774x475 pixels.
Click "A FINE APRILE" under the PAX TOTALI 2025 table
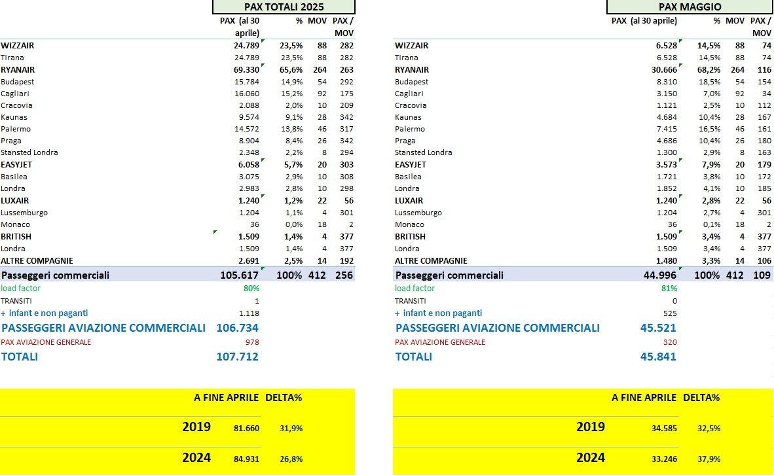(x=226, y=398)
